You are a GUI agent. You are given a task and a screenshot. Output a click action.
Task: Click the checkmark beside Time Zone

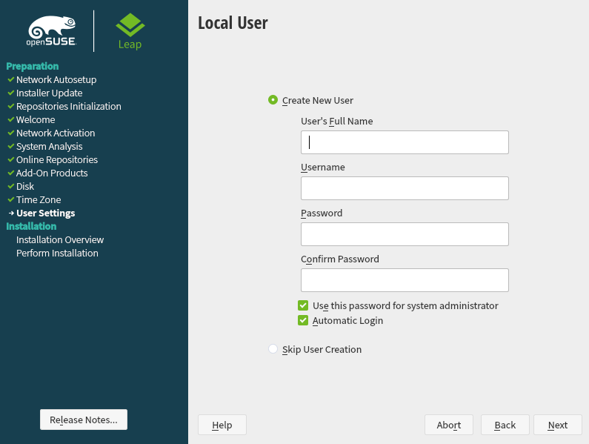[10, 199]
